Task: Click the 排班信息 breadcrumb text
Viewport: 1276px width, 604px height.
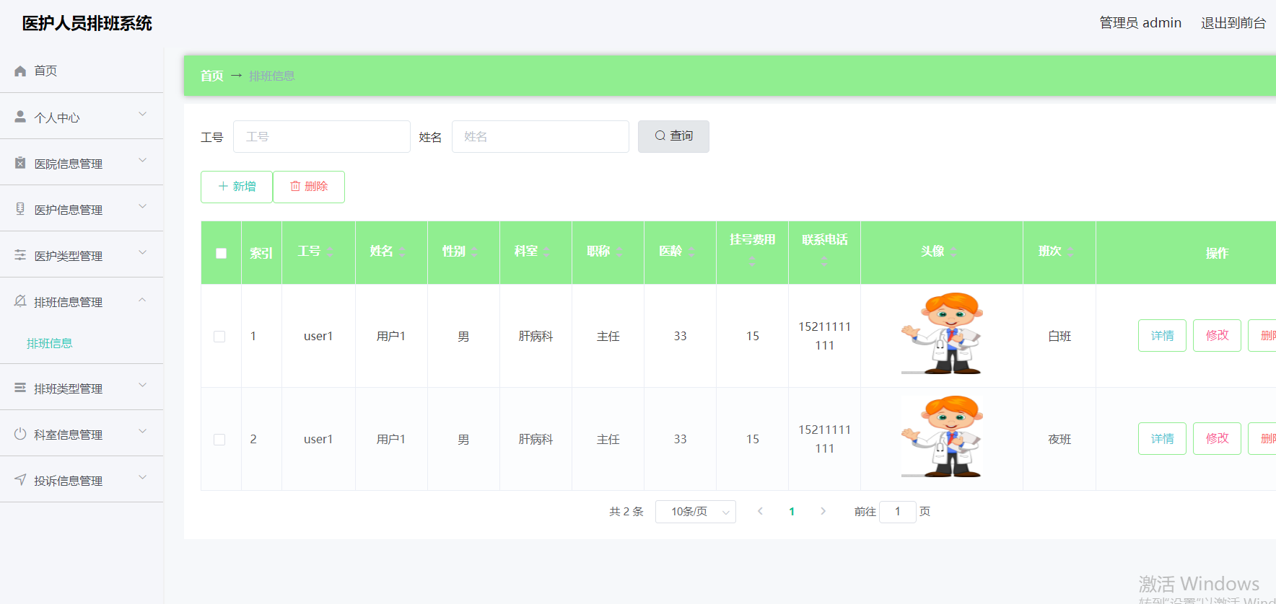Action: click(272, 76)
